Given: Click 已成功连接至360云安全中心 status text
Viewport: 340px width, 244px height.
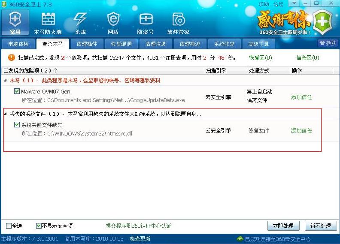Looking at the screenshot, I should coord(278,239).
